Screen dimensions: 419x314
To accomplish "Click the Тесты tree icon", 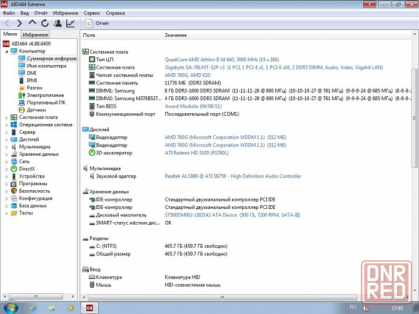I will tap(14, 213).
